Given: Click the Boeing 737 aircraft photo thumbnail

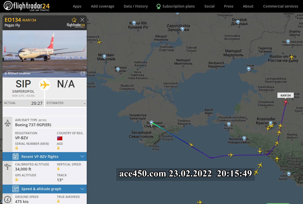Looking at the screenshot, I should [45, 54].
